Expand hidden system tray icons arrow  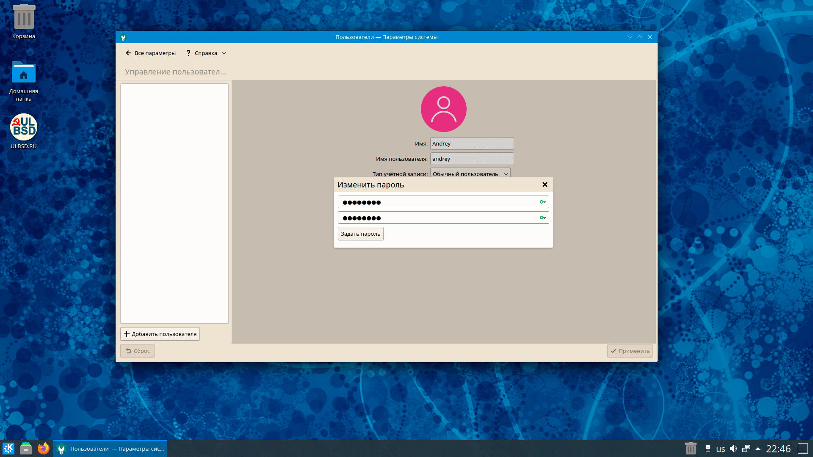(x=758, y=449)
